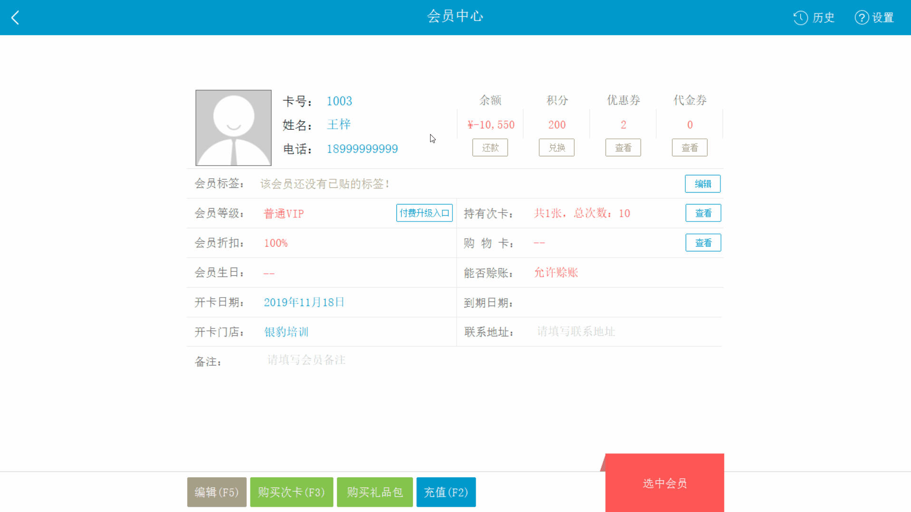Click the no-tags notice 该会员还没有已贴的标签!
The image size is (911, 512).
coord(325,184)
